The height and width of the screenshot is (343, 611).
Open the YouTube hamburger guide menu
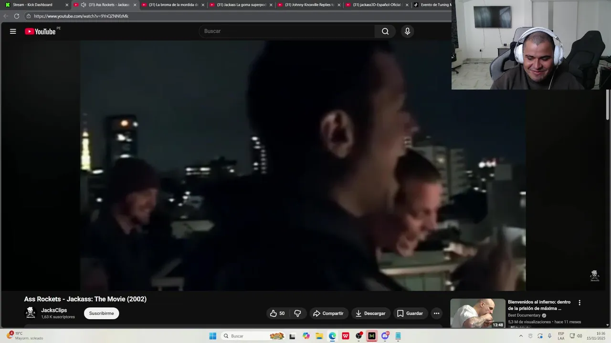pyautogui.click(x=13, y=31)
